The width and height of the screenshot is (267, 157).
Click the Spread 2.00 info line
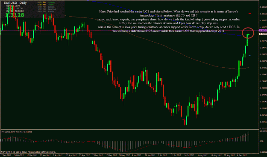click(13, 6)
